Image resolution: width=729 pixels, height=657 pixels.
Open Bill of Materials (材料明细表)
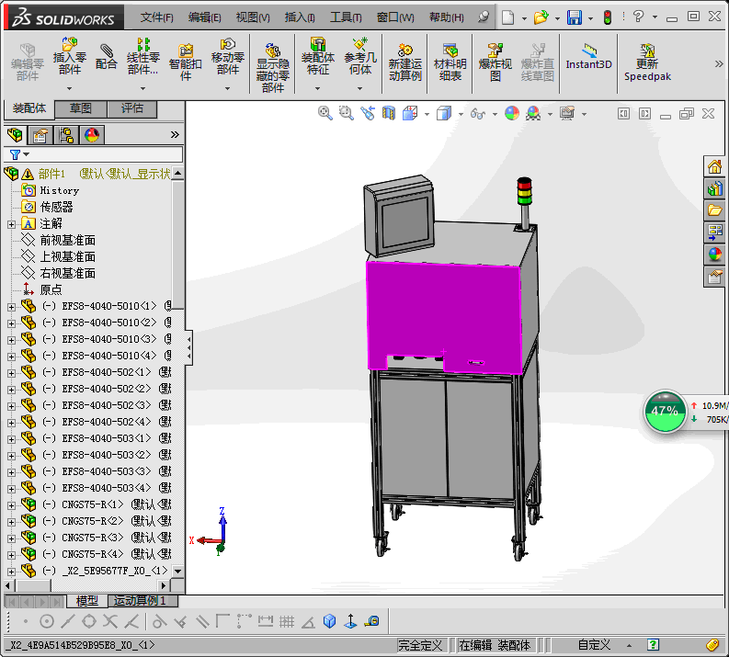(x=450, y=62)
